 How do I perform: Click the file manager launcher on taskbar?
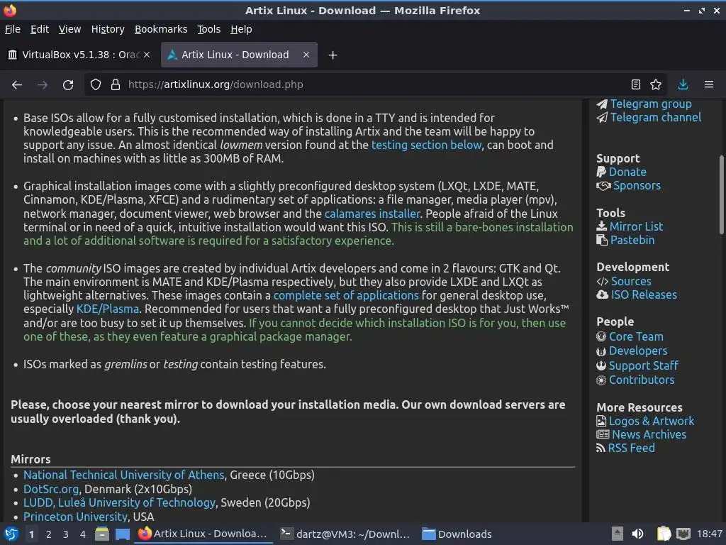pyautogui.click(x=102, y=534)
